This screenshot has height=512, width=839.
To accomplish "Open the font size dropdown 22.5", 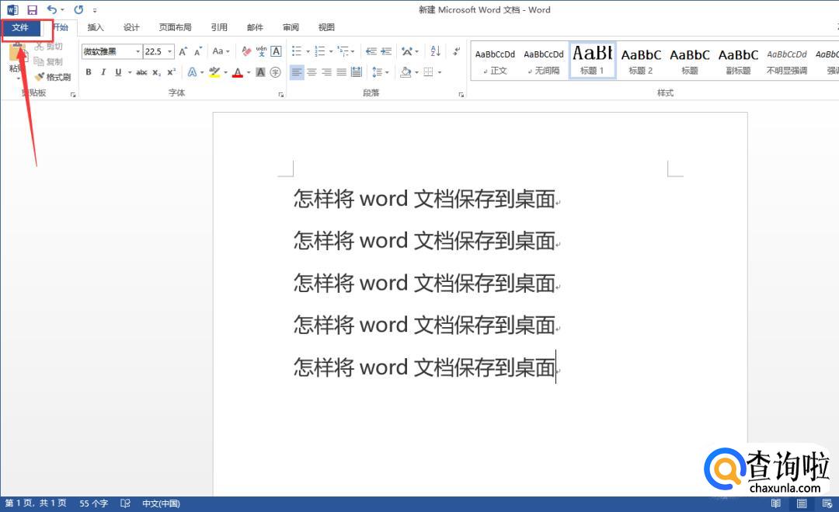I will tap(169, 51).
